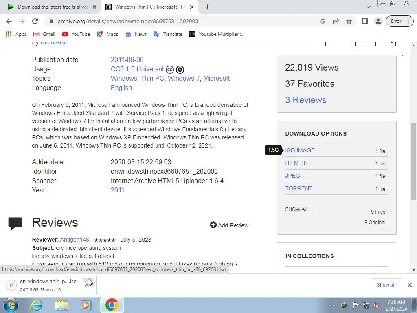
Task: Open Gmail bookmark
Action: click(x=44, y=34)
